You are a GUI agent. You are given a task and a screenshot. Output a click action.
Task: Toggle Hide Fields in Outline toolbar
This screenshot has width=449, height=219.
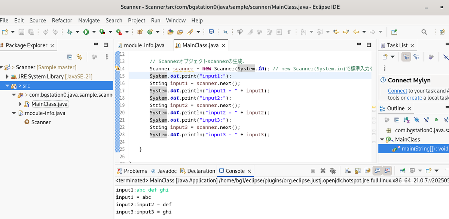[x=416, y=120]
